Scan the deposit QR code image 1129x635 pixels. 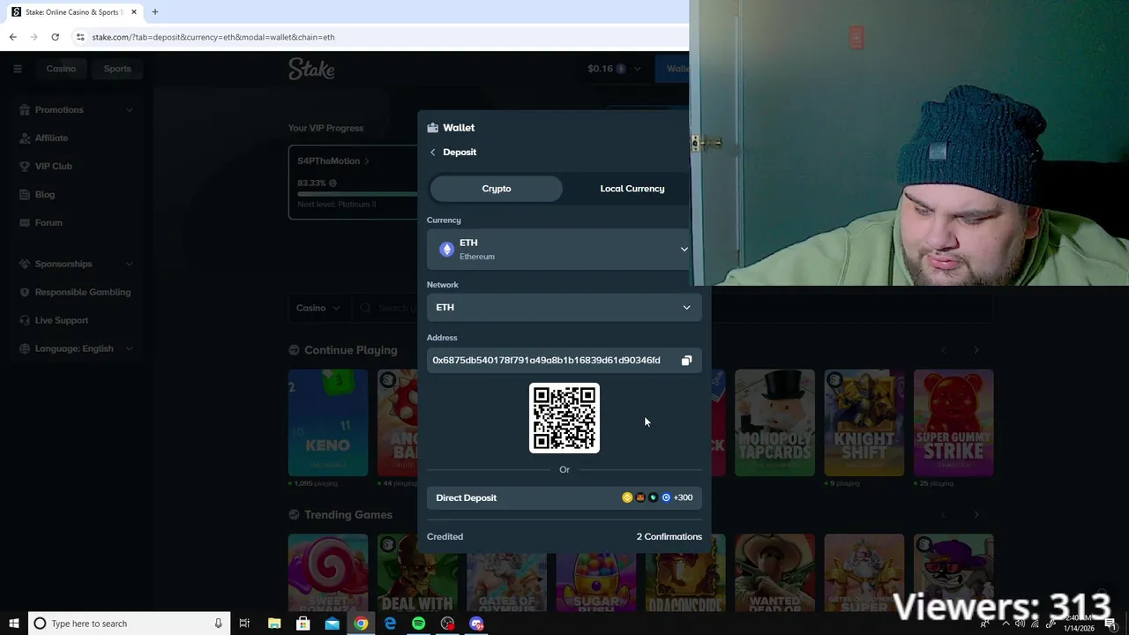coord(564,418)
